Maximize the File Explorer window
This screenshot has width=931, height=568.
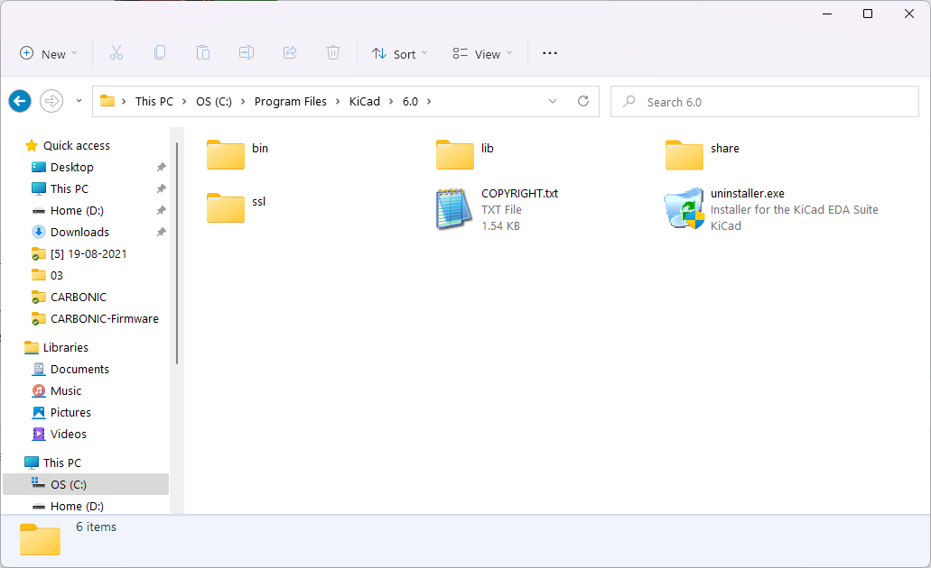[868, 14]
